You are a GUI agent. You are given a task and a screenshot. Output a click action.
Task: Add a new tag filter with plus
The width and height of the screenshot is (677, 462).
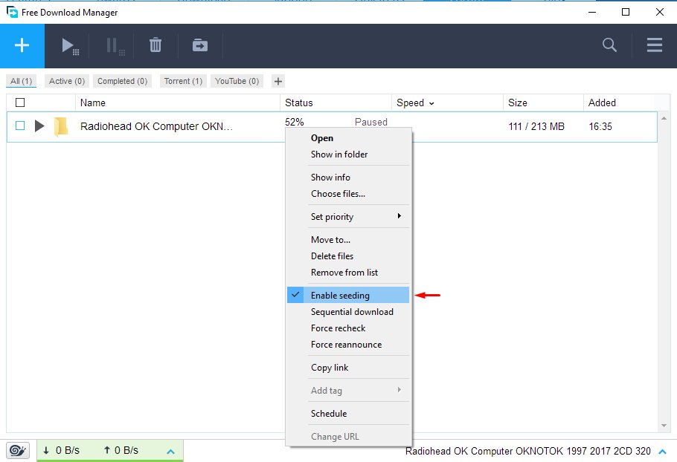[278, 81]
